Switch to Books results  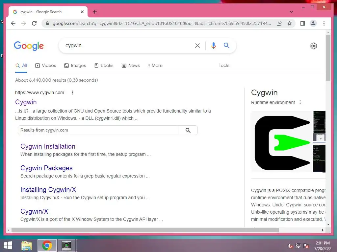tap(104, 66)
